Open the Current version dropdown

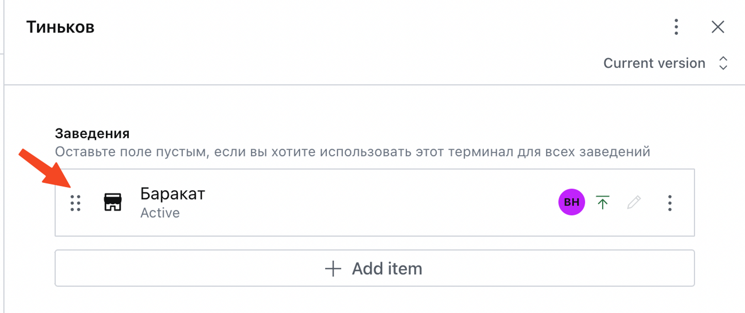[x=654, y=63]
